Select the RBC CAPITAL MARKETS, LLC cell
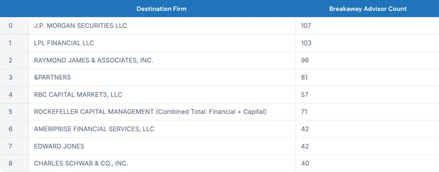 click(162, 95)
